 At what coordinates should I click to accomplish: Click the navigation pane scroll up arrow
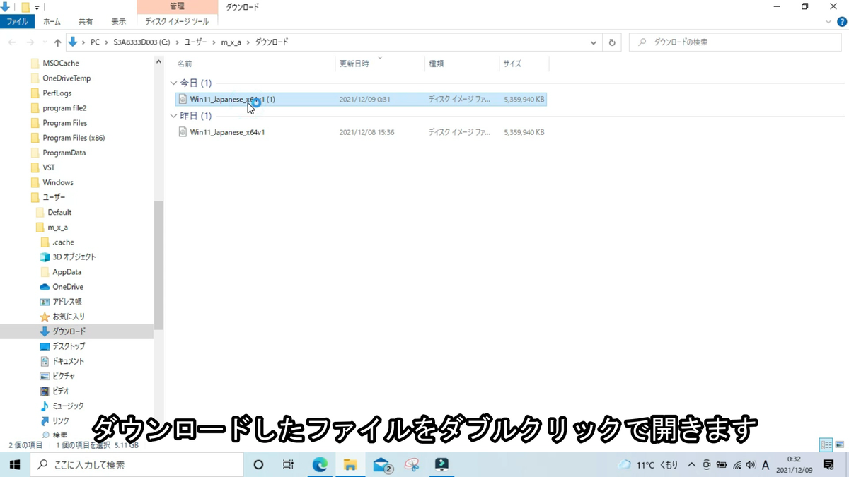coord(158,62)
